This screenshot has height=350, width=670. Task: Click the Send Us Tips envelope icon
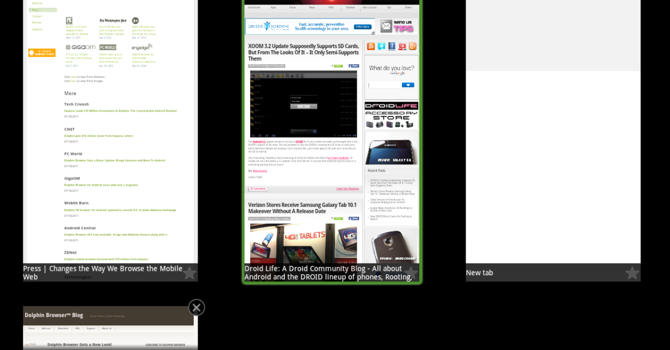[x=397, y=26]
